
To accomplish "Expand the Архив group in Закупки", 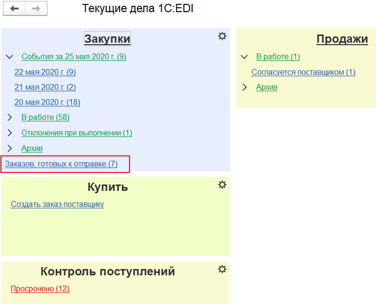I will pos(10,148).
